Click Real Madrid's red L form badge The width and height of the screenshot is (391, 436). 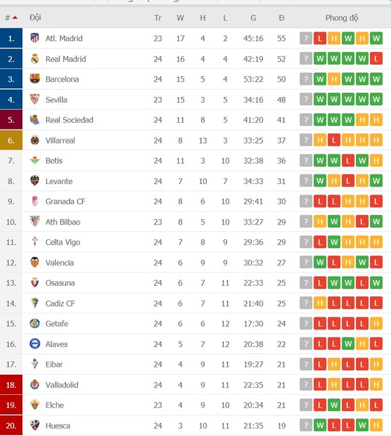[376, 59]
